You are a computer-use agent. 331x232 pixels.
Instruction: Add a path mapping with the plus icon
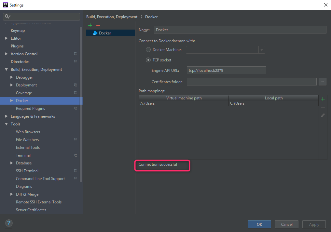(323, 99)
